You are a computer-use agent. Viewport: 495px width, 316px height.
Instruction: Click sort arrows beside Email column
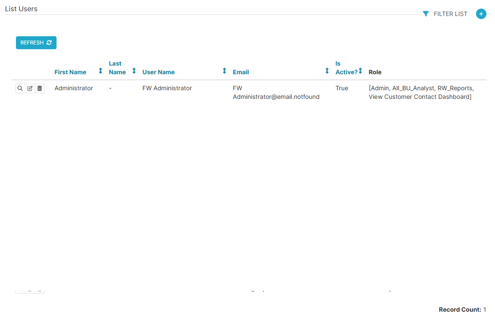coord(327,71)
